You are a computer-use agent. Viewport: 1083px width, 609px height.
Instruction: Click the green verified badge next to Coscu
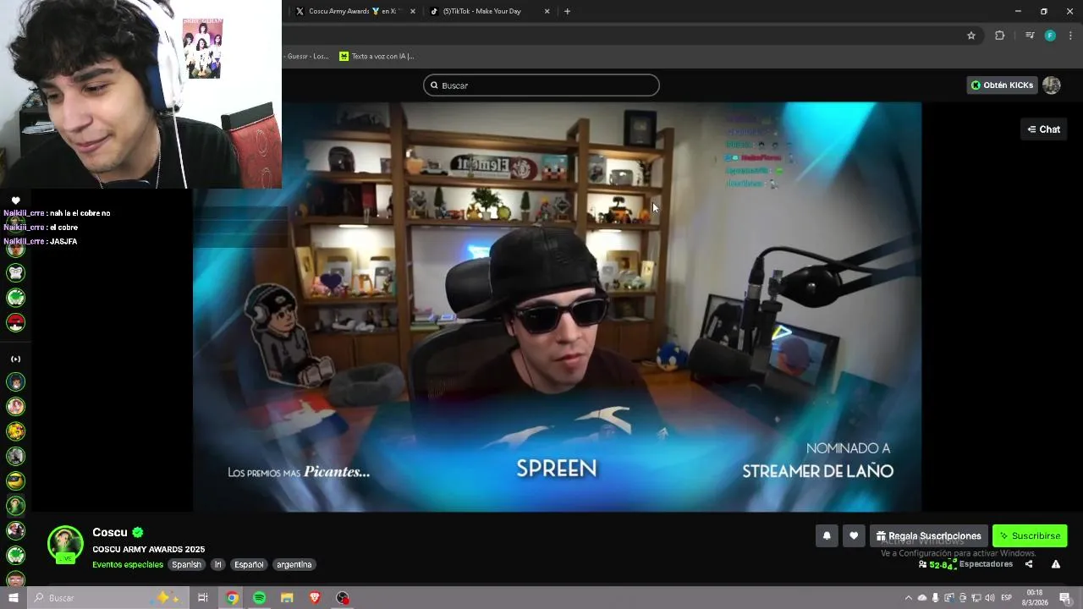pyautogui.click(x=138, y=532)
